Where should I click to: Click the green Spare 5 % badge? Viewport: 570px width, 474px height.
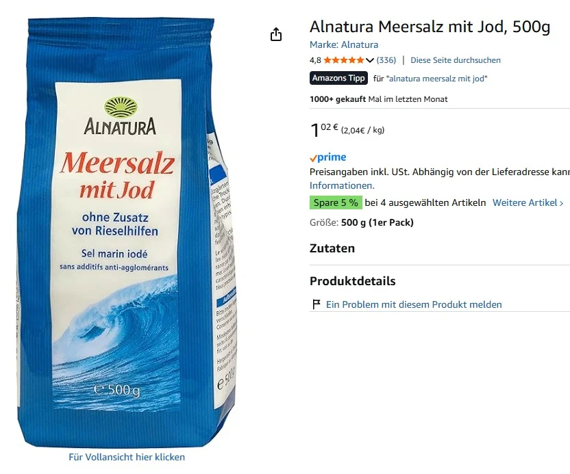click(x=336, y=202)
